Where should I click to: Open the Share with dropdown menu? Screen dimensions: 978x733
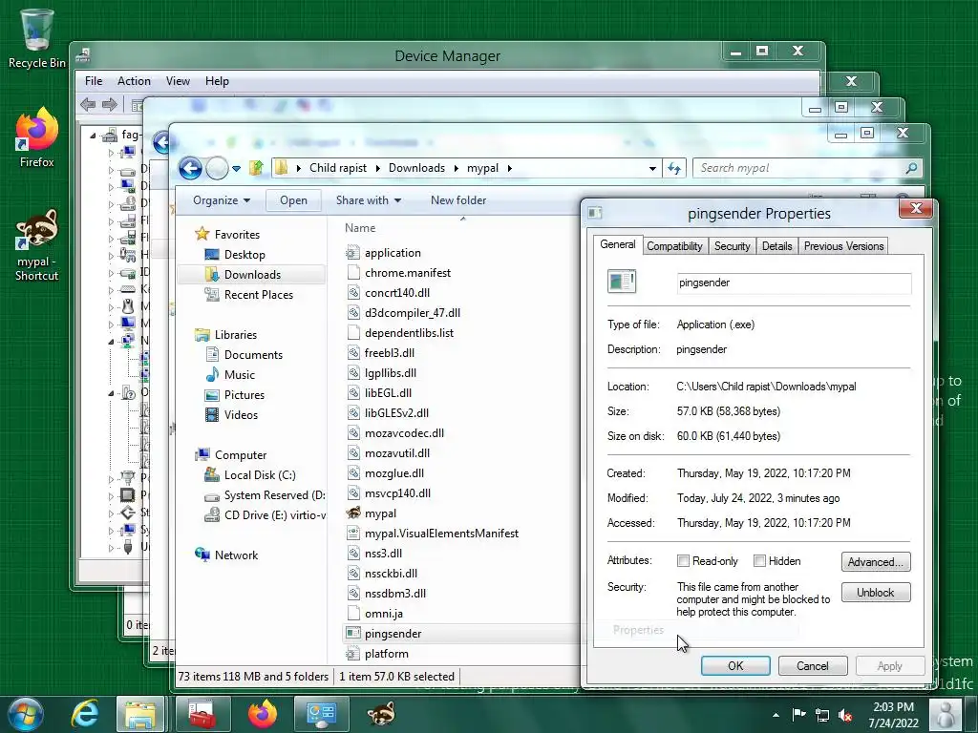pyautogui.click(x=368, y=200)
